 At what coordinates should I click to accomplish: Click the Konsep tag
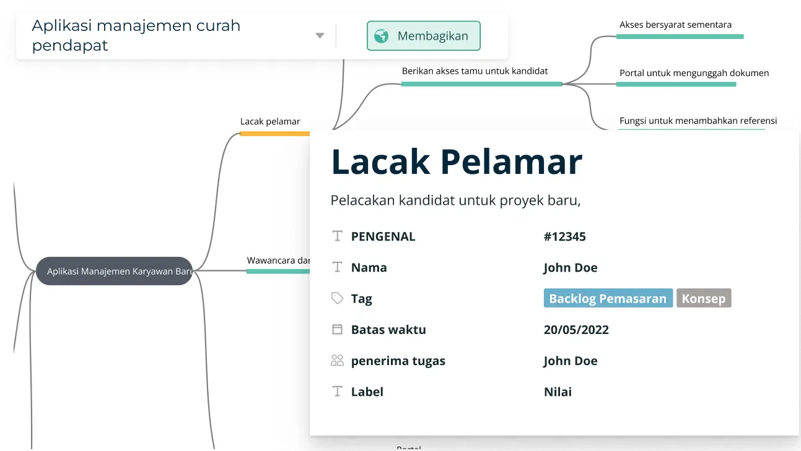click(704, 298)
